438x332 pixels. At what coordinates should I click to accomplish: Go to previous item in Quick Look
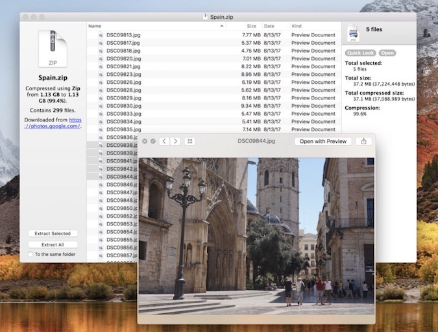point(164,141)
